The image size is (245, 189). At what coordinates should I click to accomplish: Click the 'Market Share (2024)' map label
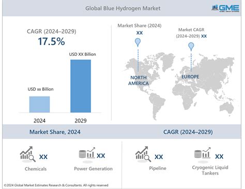click(140, 26)
